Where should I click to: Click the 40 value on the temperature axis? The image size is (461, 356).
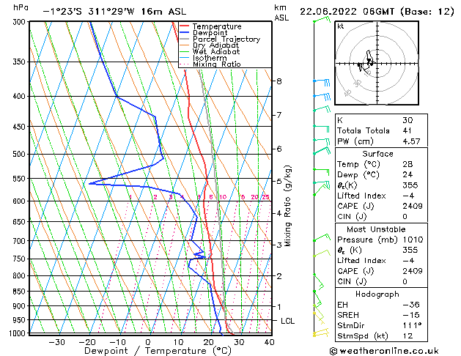269,342
